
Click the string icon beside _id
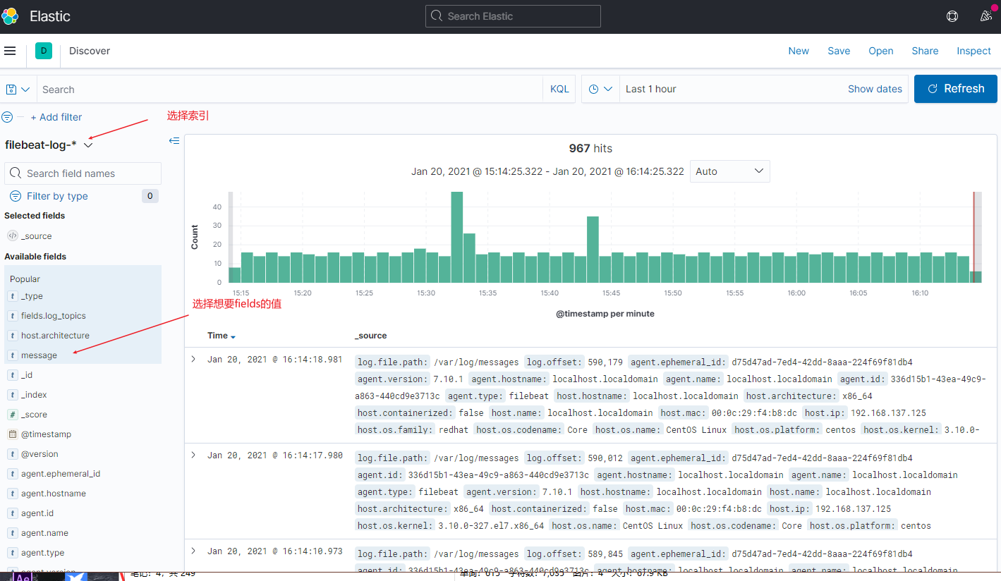point(13,375)
